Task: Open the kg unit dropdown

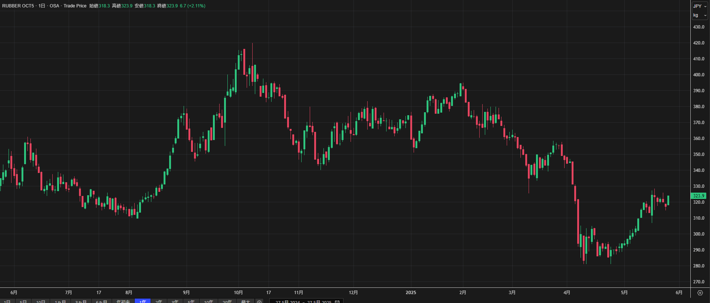Action: click(x=700, y=15)
